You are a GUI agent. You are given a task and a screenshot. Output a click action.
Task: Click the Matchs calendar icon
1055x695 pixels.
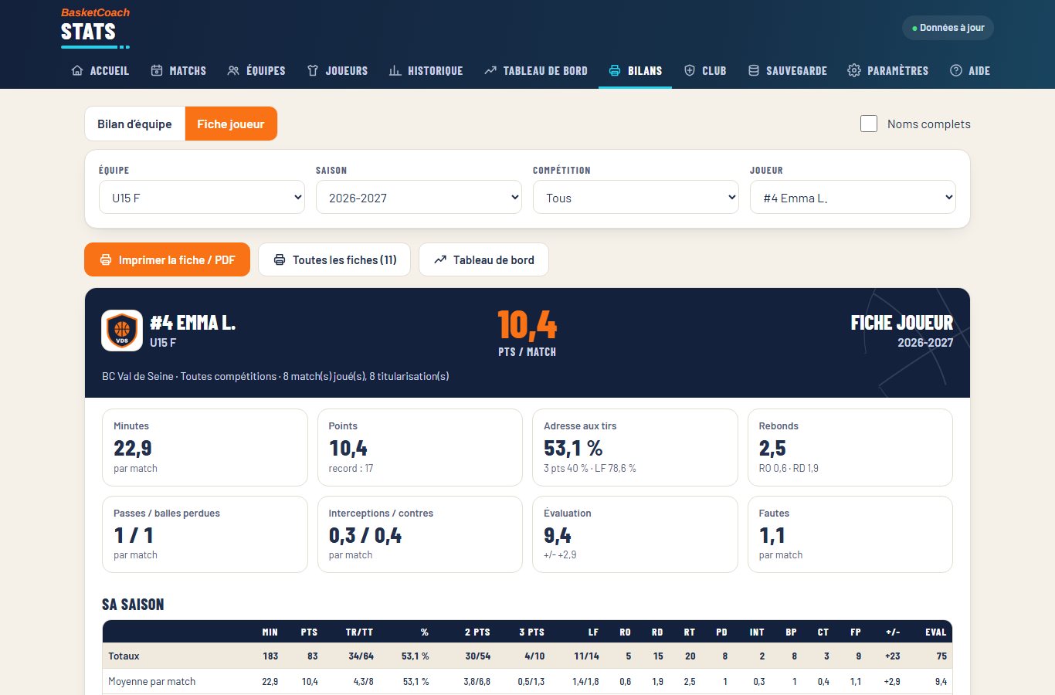point(157,70)
